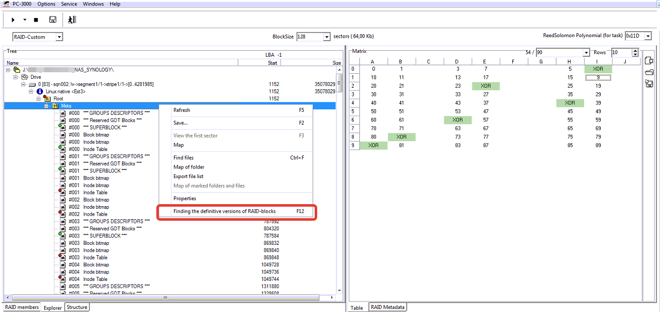Image resolution: width=660 pixels, height=312 pixels.
Task: Click the top icon beside the Matrix panel
Action: pyautogui.click(x=649, y=61)
